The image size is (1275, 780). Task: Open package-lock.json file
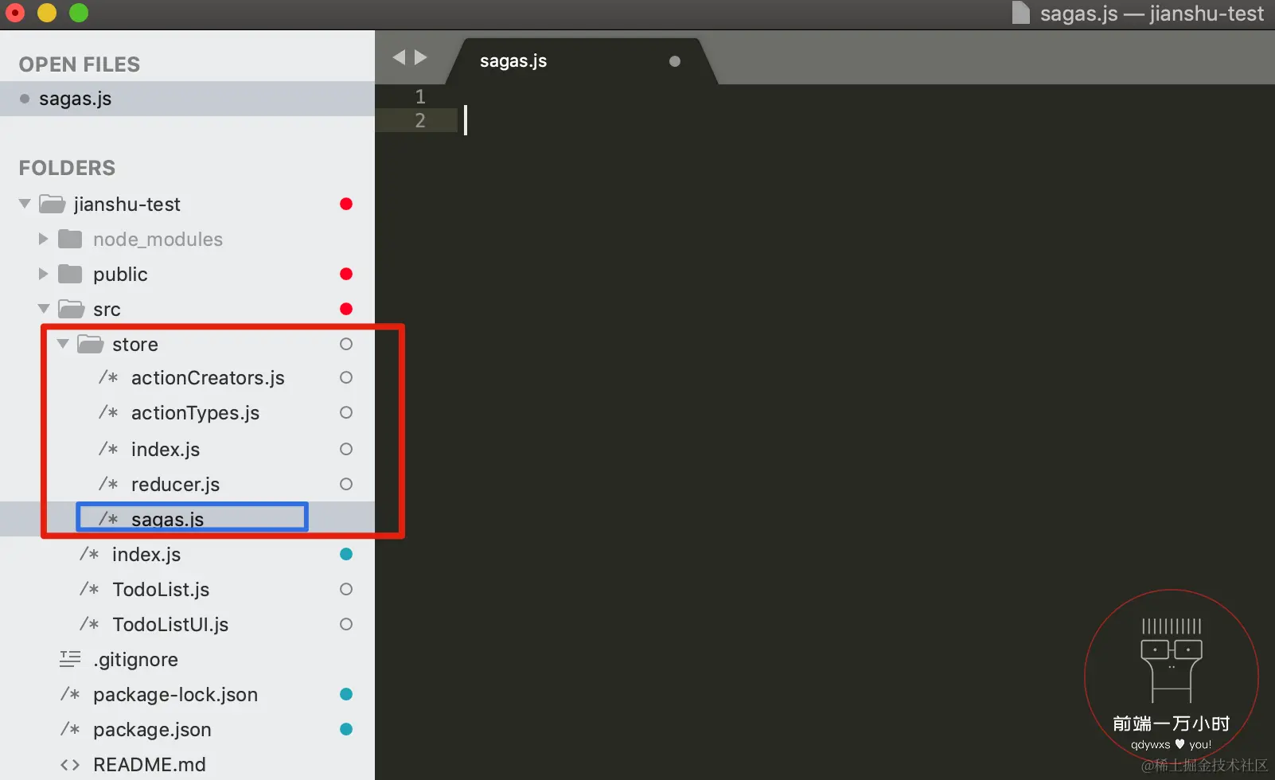tap(175, 695)
